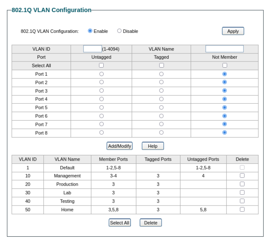Choose Not Member for Port 6
This screenshot has width=275, height=246.
click(x=224, y=116)
